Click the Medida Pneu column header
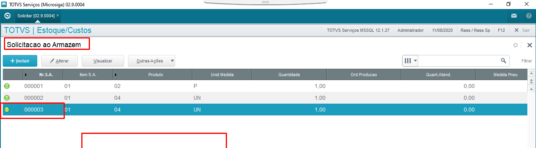The height and width of the screenshot is (148, 536). [x=501, y=75]
